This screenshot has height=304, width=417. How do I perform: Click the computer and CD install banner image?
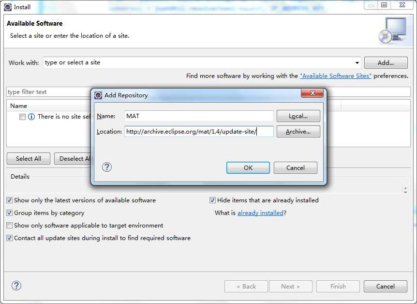[x=392, y=30]
